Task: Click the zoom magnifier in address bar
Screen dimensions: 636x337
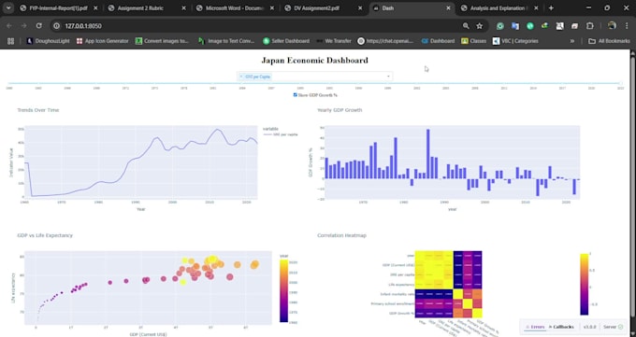Action: click(x=466, y=26)
